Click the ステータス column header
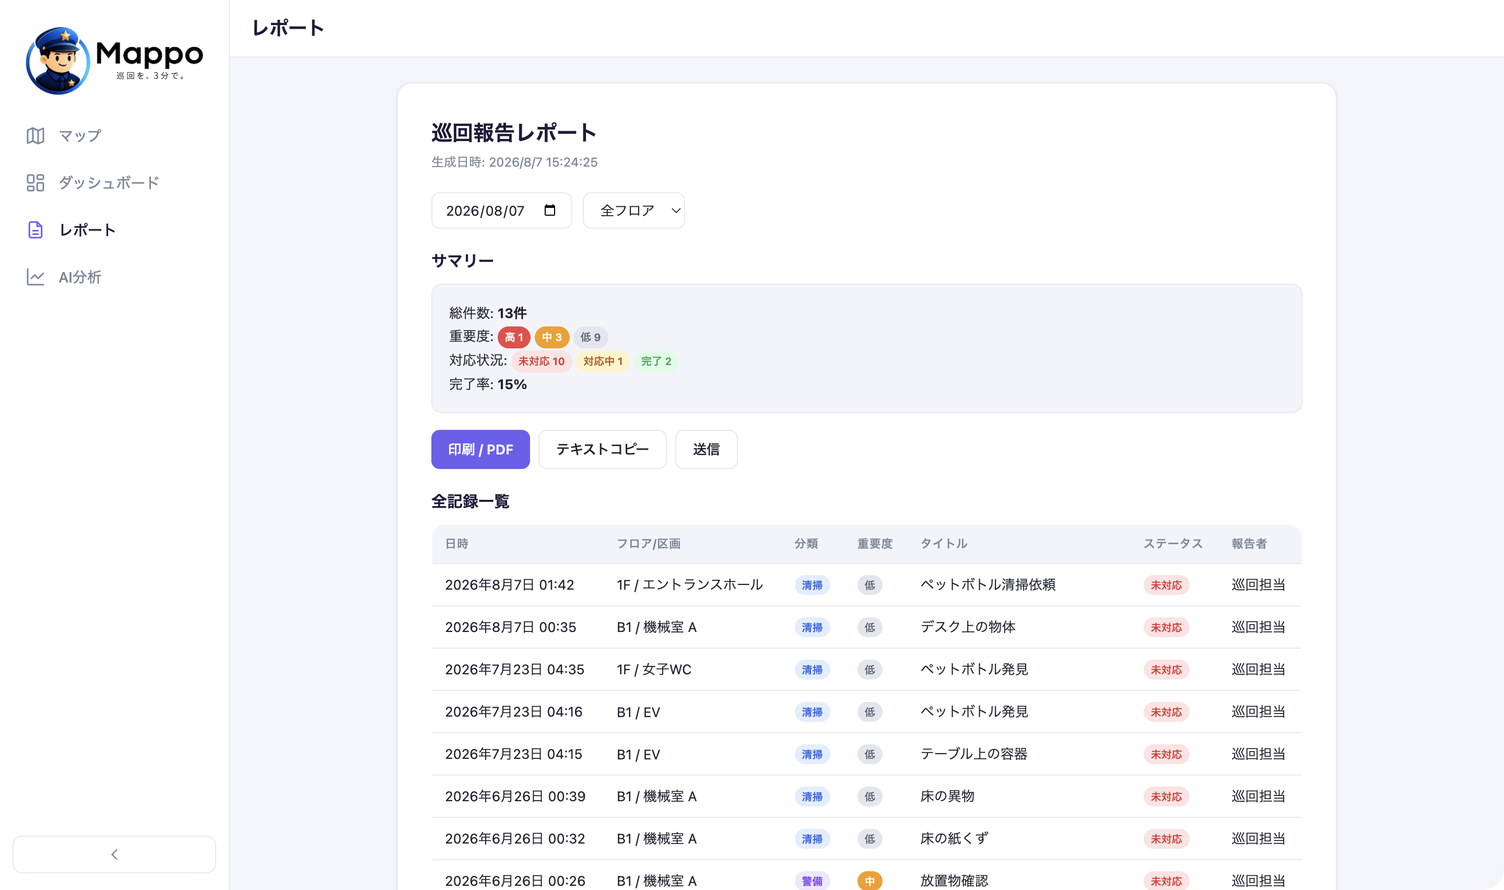This screenshot has width=1504, height=890. (x=1173, y=543)
